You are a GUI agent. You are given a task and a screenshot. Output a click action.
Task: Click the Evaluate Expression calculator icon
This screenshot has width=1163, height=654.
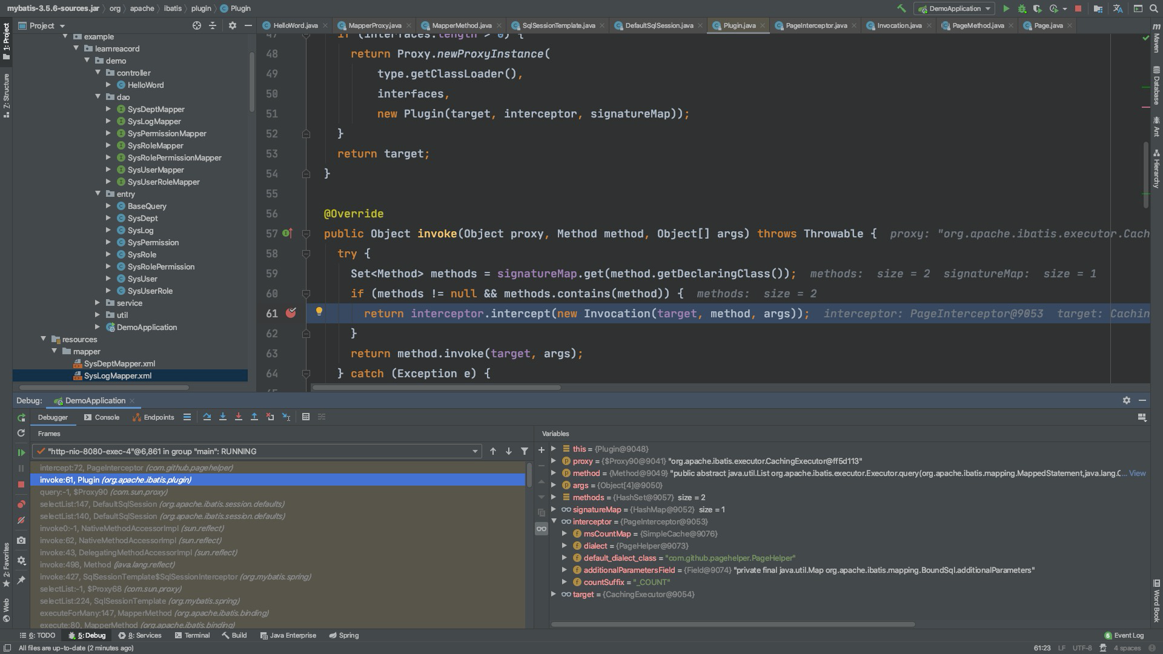pos(306,417)
